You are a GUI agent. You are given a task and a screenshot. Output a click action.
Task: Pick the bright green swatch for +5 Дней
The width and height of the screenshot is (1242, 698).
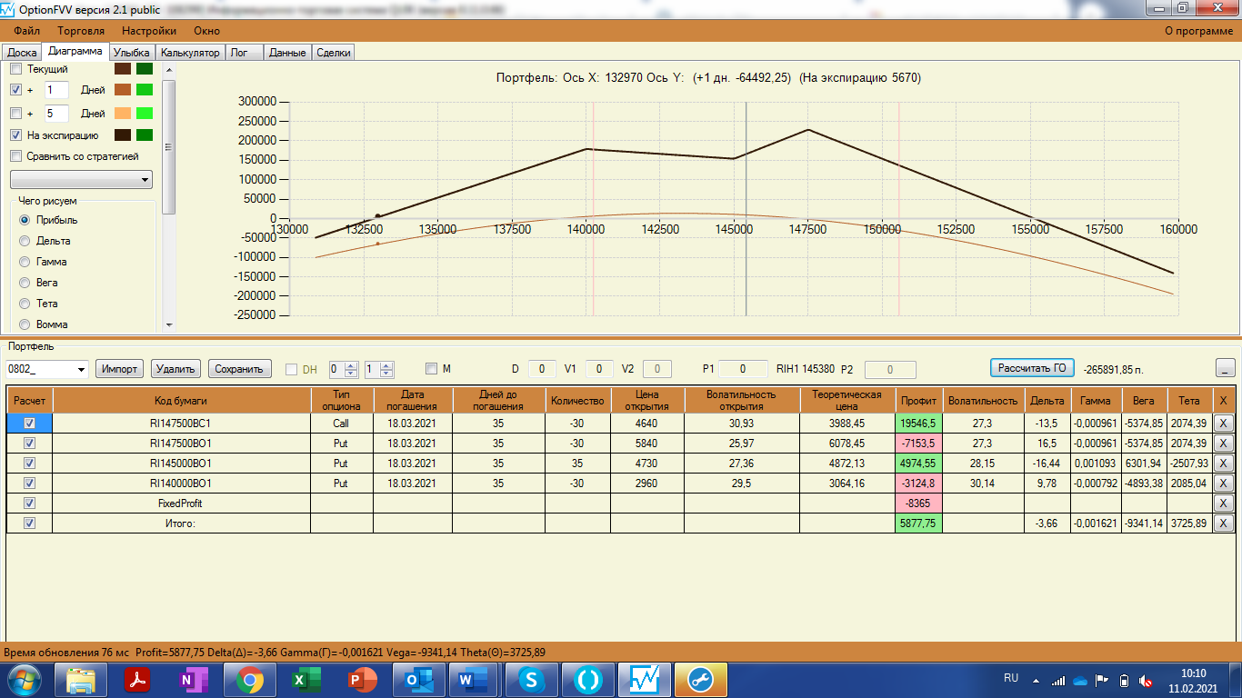click(x=145, y=114)
